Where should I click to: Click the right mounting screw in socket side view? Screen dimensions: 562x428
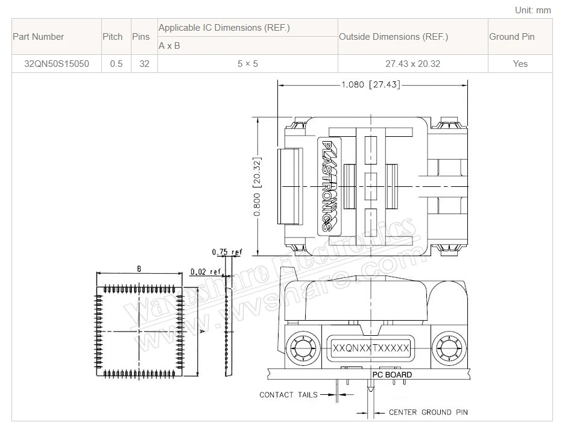point(449,348)
